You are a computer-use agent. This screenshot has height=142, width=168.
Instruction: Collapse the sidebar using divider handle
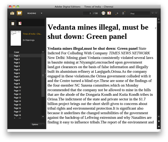[x=45, y=73]
